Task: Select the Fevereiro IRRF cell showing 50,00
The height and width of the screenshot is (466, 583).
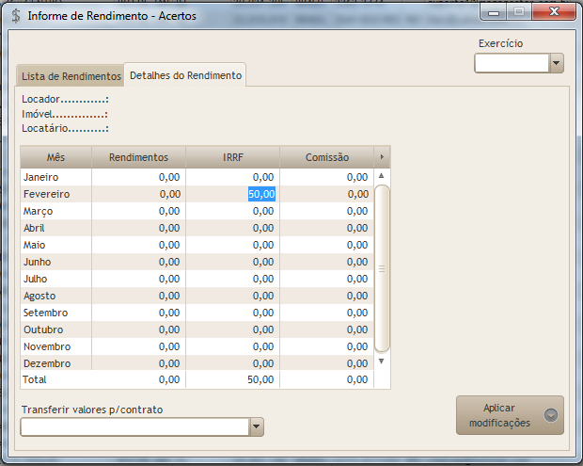Action: click(x=260, y=194)
